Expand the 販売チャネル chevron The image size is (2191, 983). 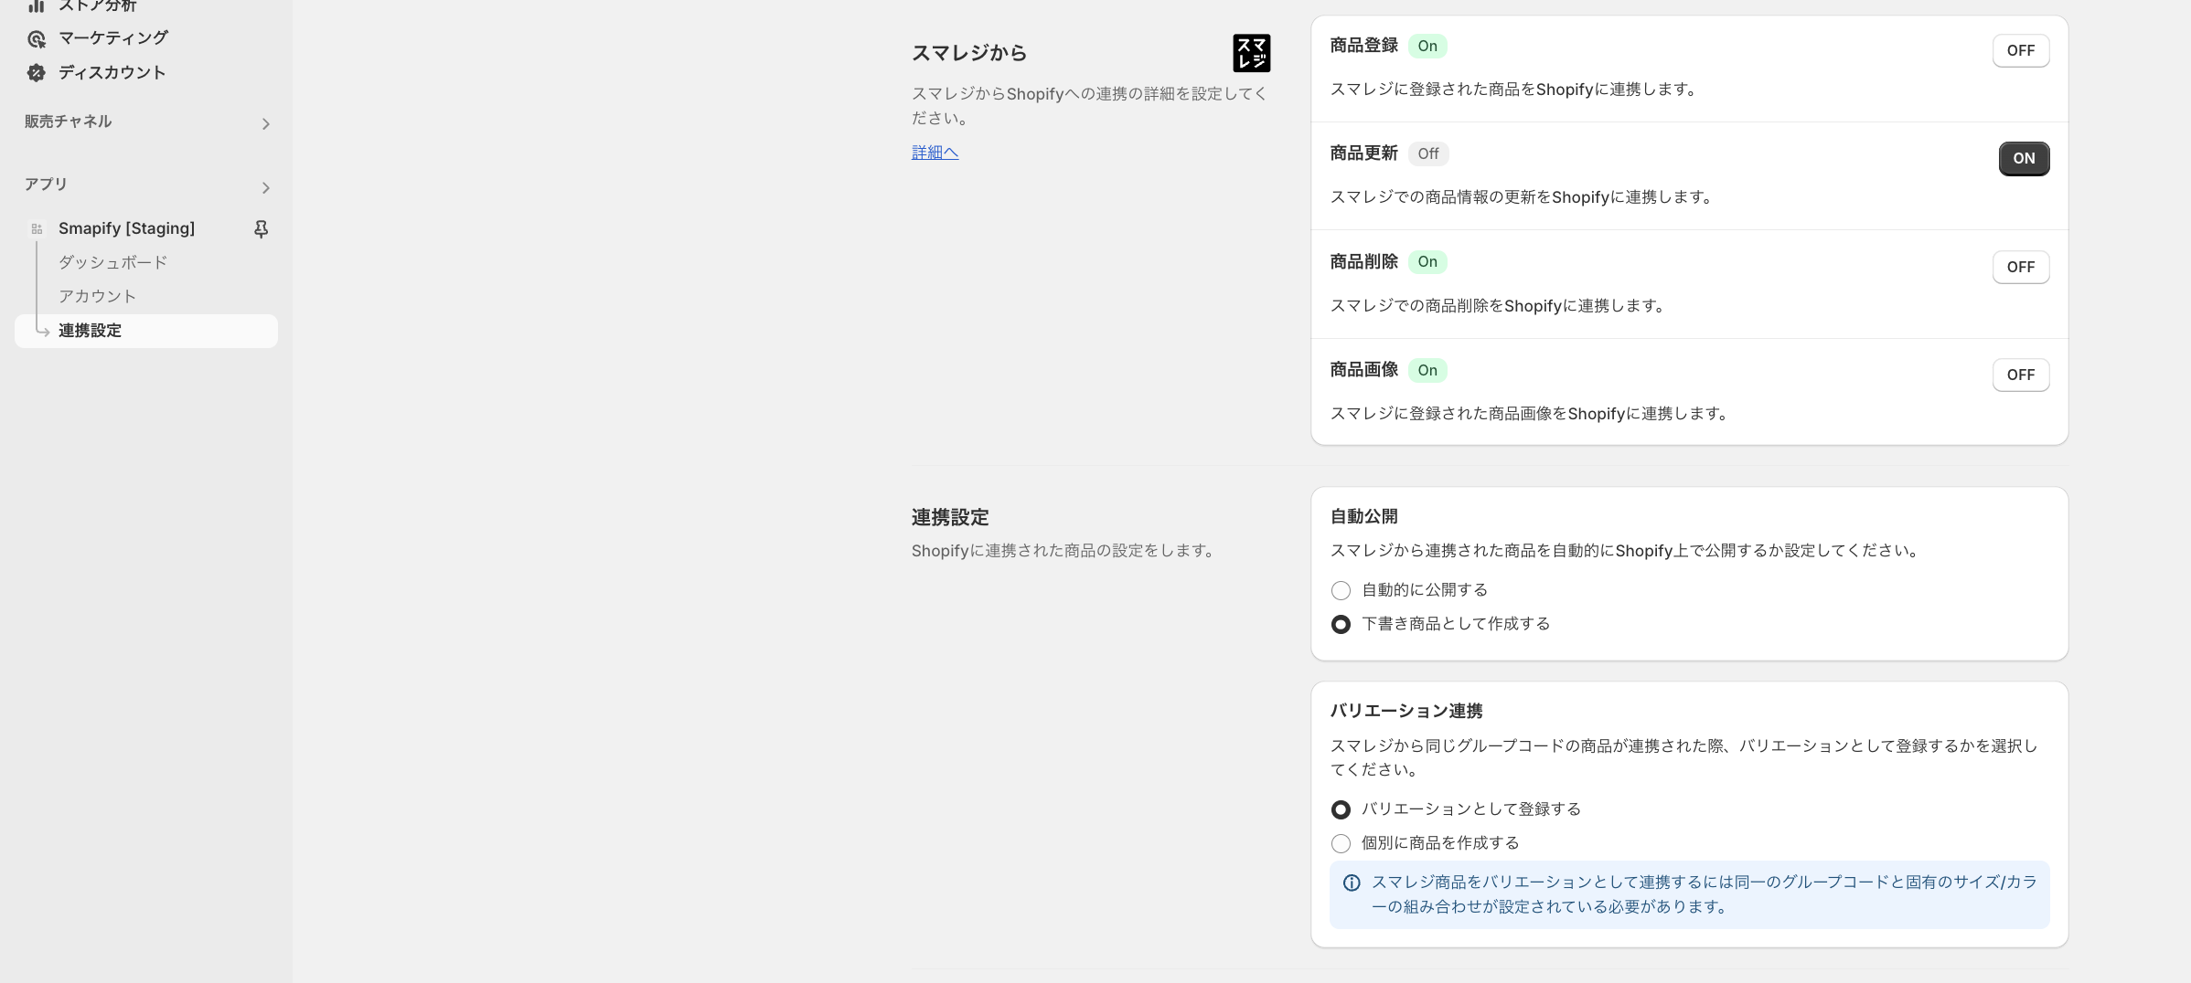(x=265, y=123)
